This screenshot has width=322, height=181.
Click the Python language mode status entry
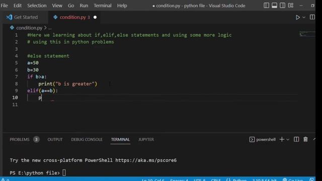pos(239,180)
